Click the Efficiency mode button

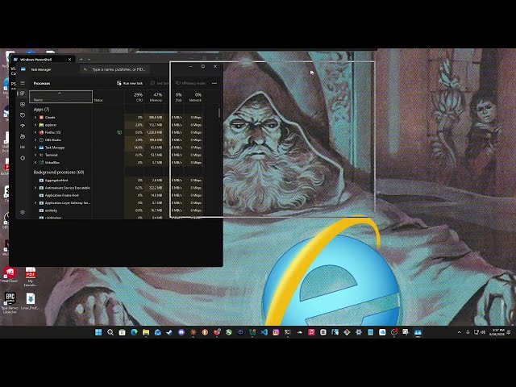point(190,83)
